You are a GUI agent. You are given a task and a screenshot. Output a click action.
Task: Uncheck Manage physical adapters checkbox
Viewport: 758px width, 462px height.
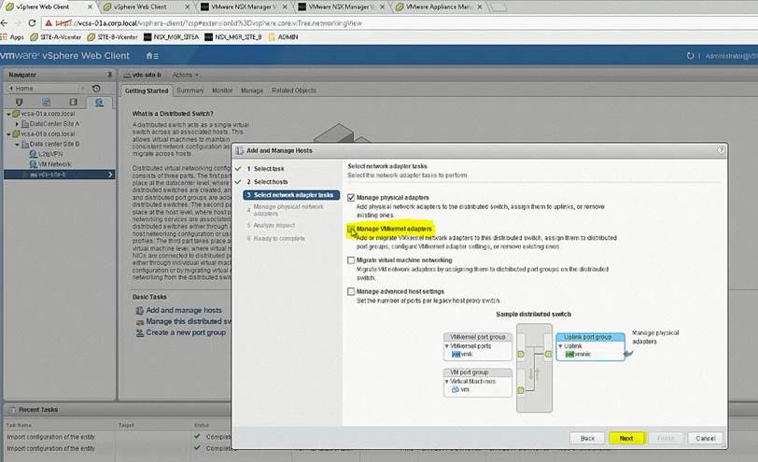(x=351, y=198)
